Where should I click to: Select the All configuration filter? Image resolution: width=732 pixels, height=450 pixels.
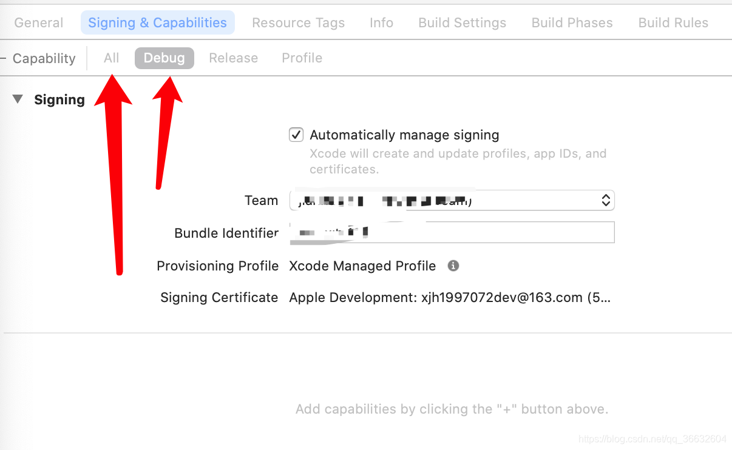111,58
